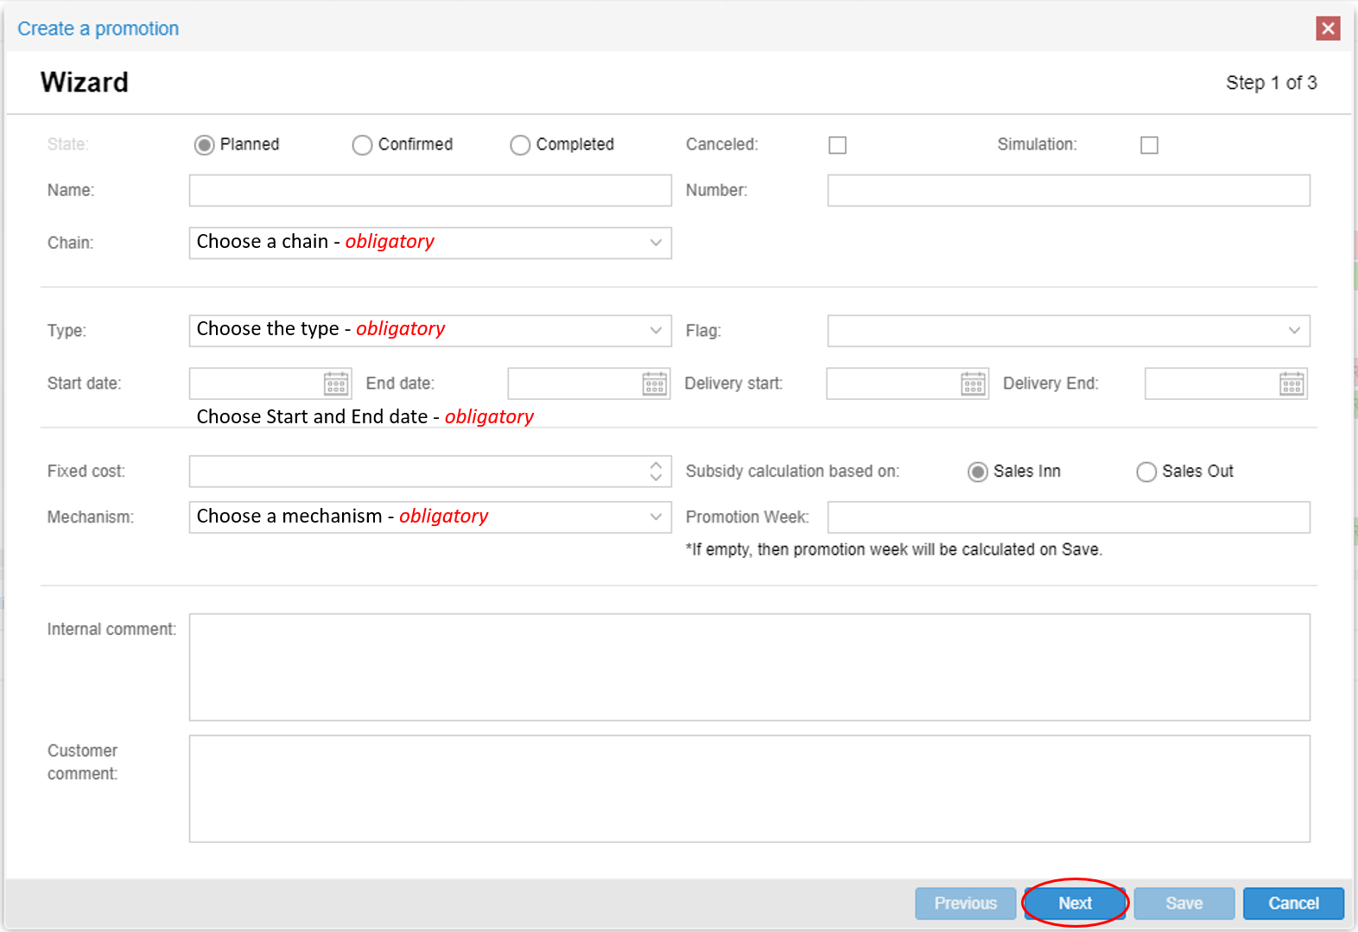Select the Planned state radio button

point(204,145)
